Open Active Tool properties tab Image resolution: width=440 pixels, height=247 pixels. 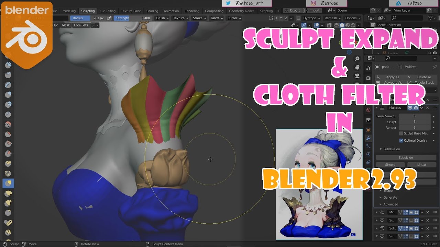tap(368, 68)
